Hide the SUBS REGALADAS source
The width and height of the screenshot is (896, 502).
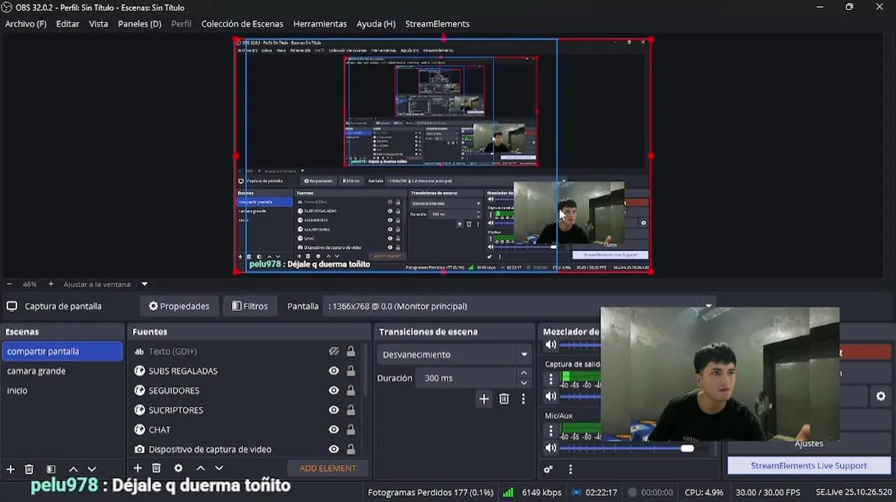pos(334,371)
